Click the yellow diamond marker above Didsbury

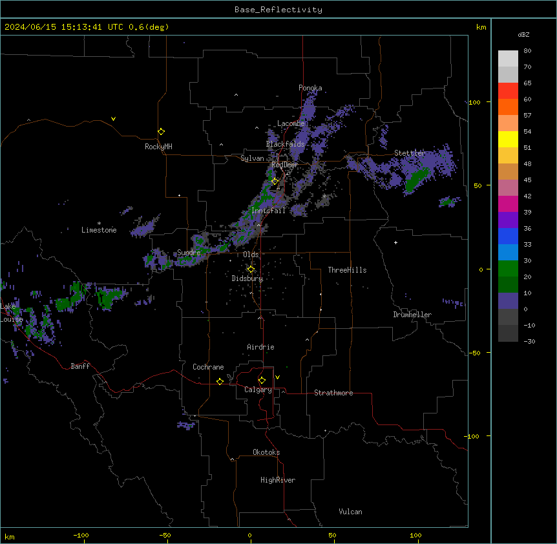[251, 269]
